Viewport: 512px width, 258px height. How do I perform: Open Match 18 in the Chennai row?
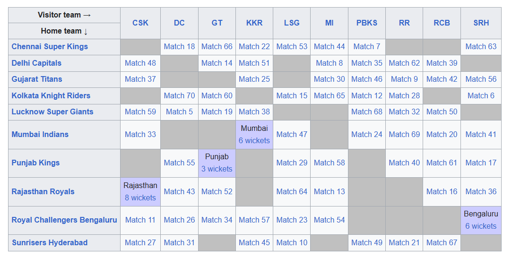pyautogui.click(x=179, y=46)
